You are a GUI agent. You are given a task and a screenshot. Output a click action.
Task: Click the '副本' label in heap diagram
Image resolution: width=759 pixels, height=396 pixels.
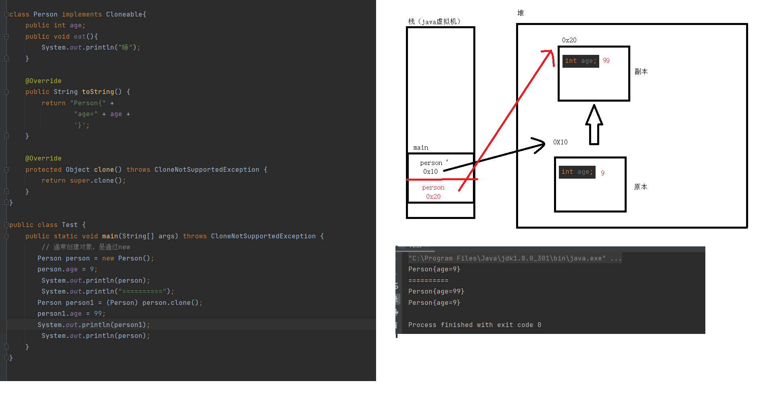(641, 72)
